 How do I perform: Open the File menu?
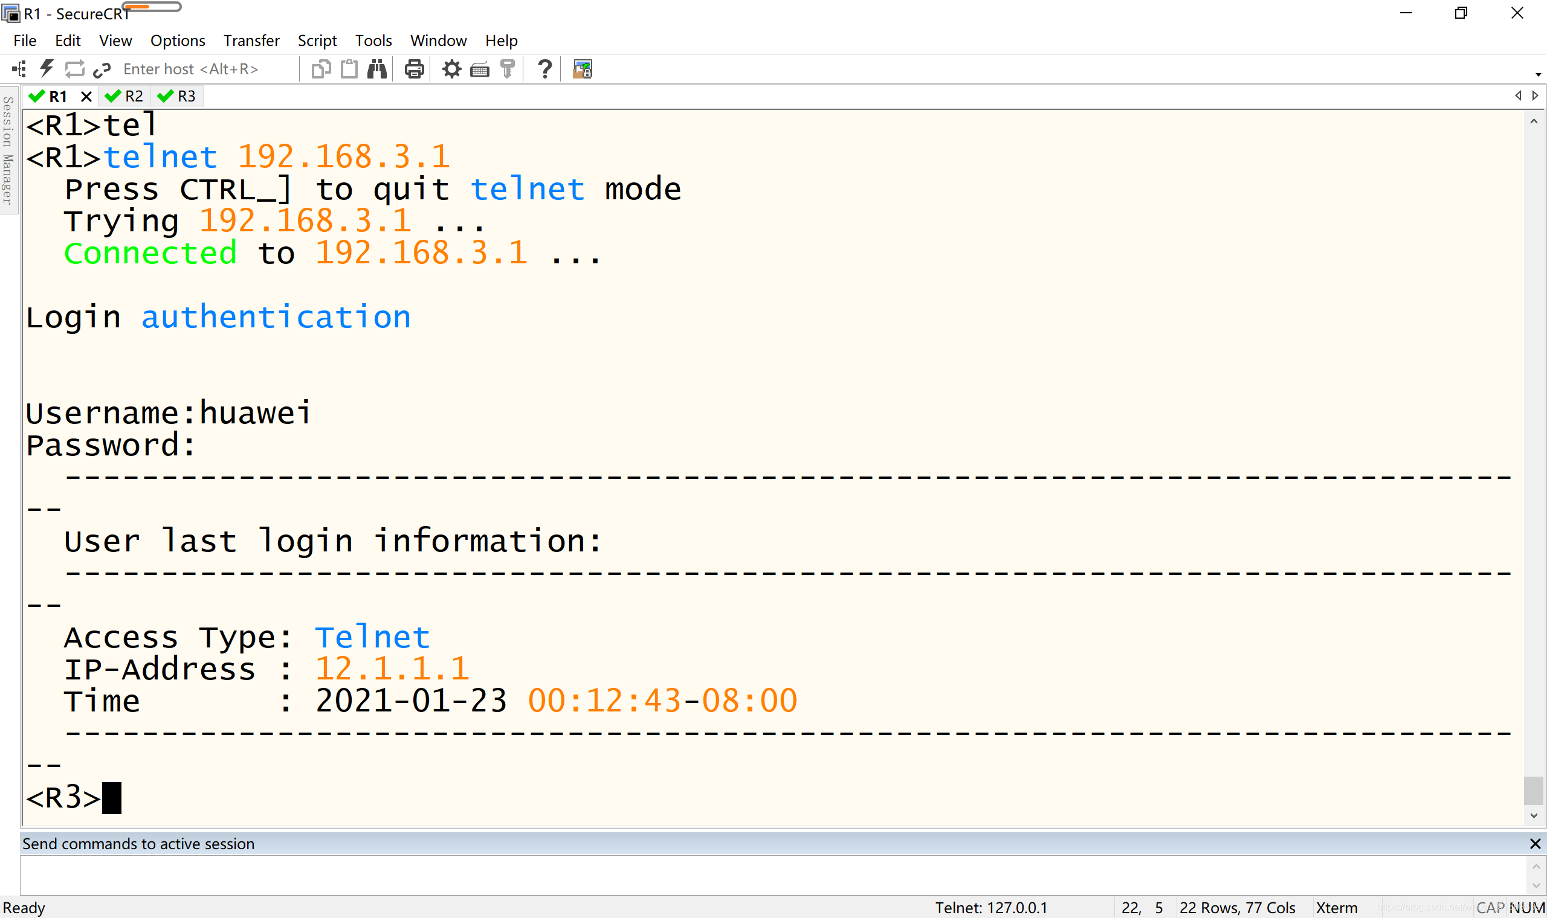(x=25, y=40)
